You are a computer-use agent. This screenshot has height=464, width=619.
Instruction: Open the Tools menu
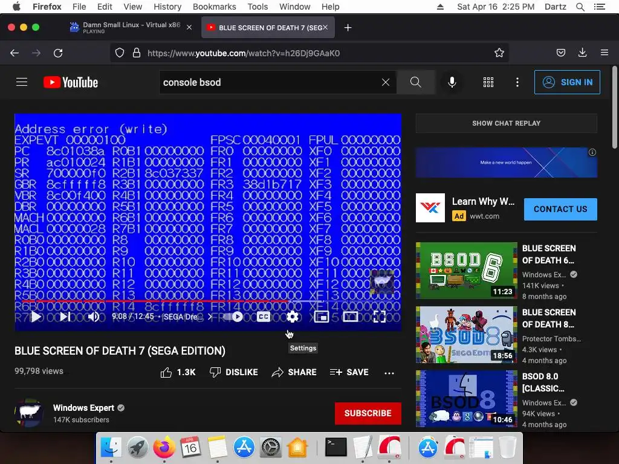click(x=258, y=7)
